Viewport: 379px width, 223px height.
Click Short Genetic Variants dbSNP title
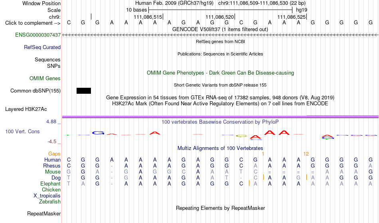point(220,85)
